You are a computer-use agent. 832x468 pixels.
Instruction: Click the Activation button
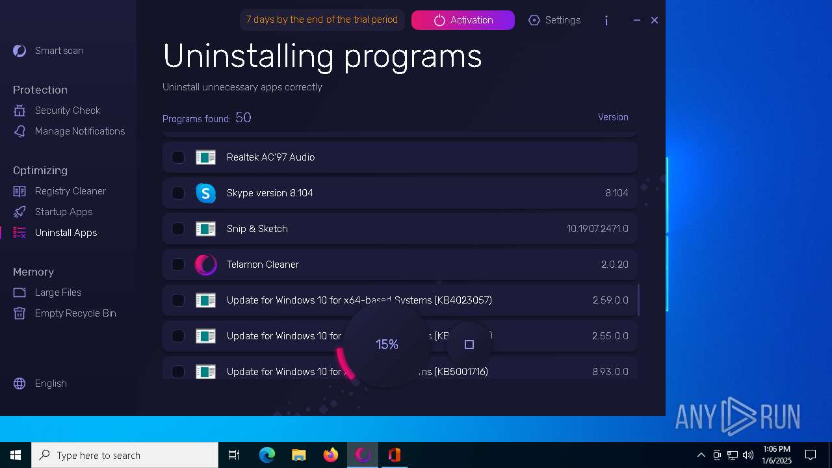pyautogui.click(x=463, y=20)
